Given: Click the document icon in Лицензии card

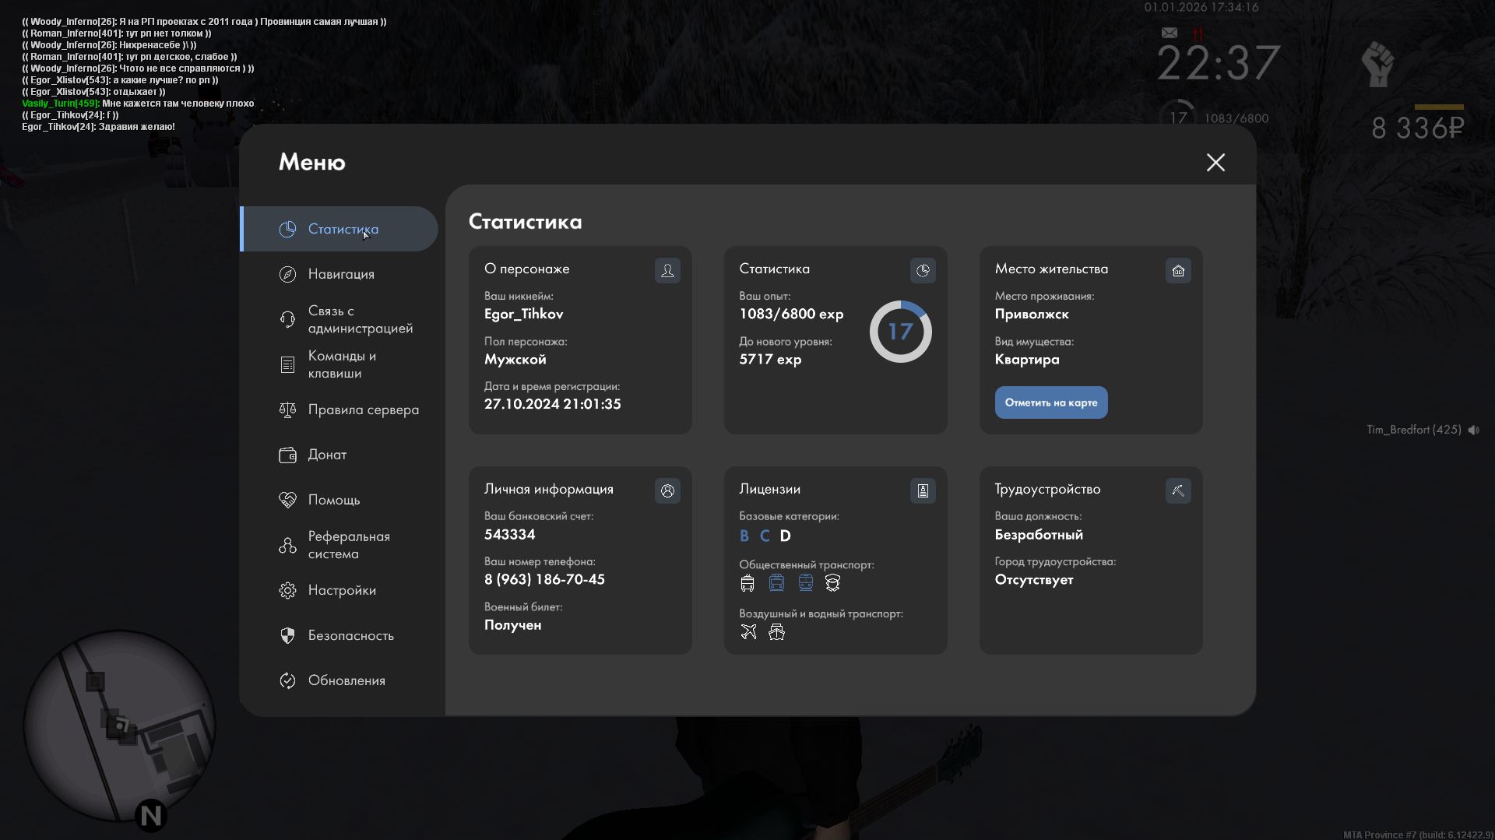Looking at the screenshot, I should coord(923,491).
